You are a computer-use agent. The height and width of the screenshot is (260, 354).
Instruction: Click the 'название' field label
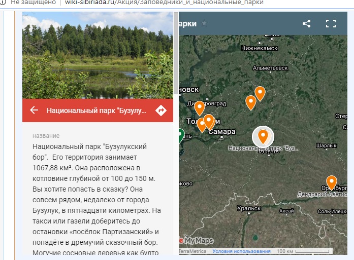coord(46,136)
